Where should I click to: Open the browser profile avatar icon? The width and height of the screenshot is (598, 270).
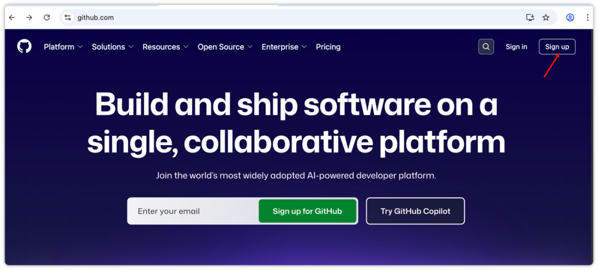[x=570, y=18]
